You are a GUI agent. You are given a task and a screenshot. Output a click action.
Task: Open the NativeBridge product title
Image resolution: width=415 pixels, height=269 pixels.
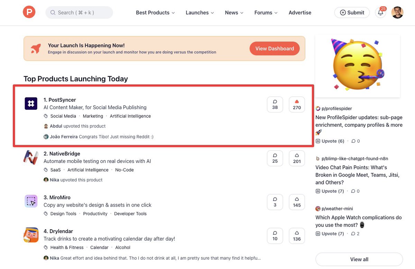click(x=62, y=154)
